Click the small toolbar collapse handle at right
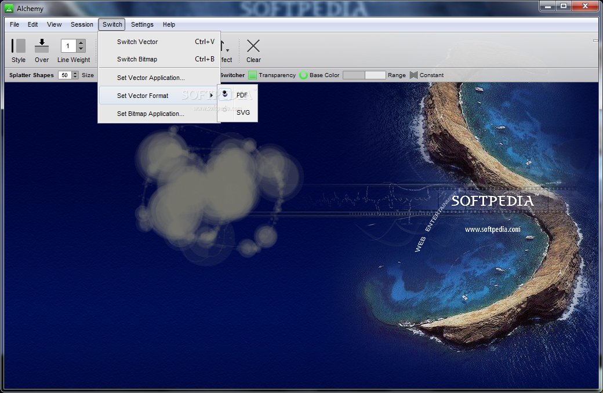Screen dimensions: 603x393 click(595, 41)
